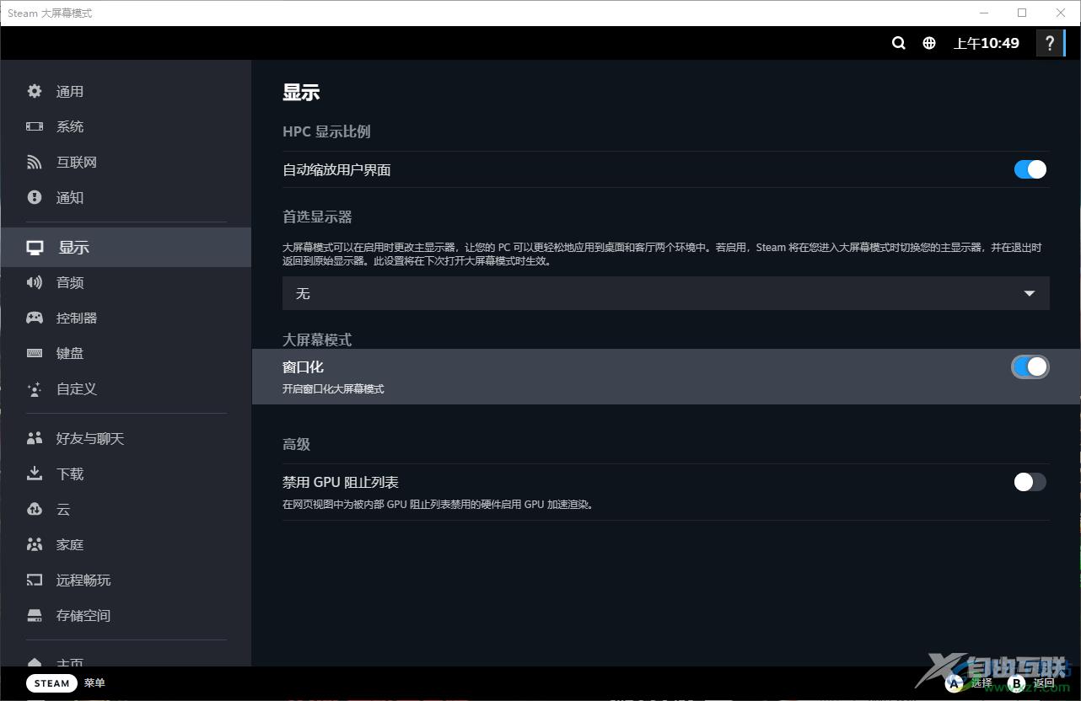Click the network signal icon beside 互联网

35,162
